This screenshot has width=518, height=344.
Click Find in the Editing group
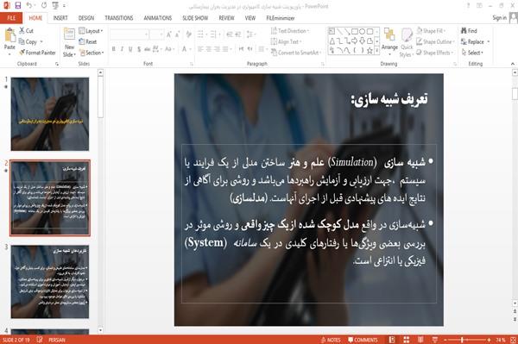pos(469,31)
